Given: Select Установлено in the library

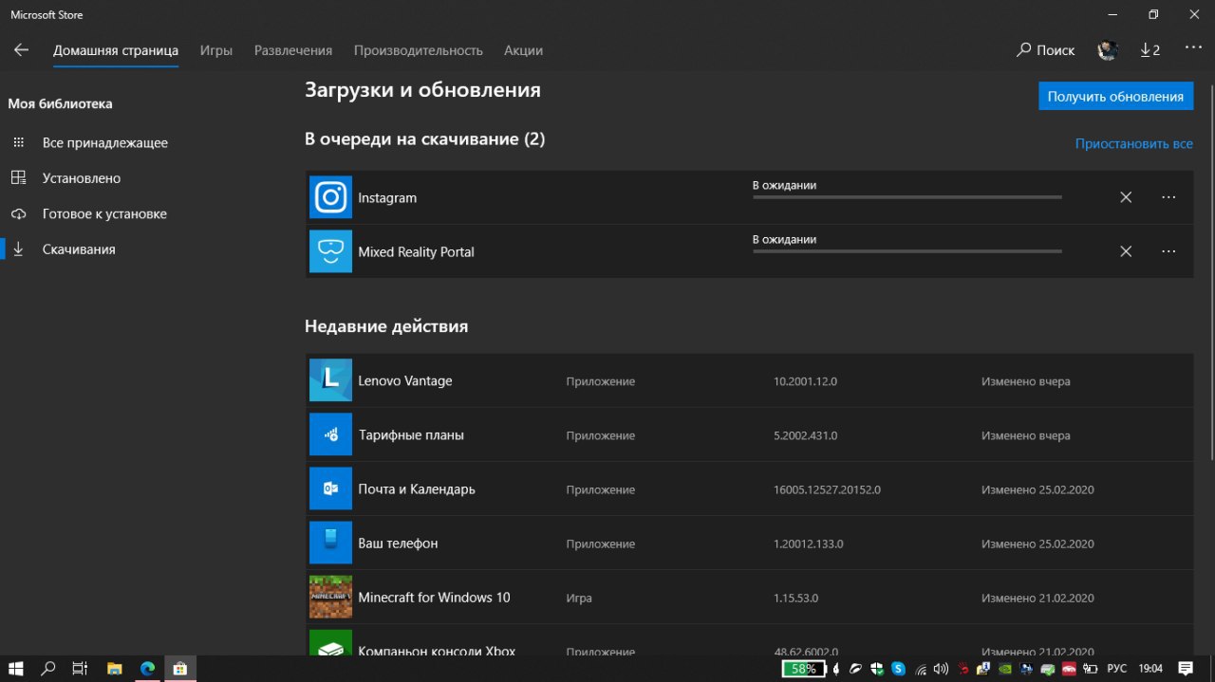Looking at the screenshot, I should pyautogui.click(x=82, y=178).
